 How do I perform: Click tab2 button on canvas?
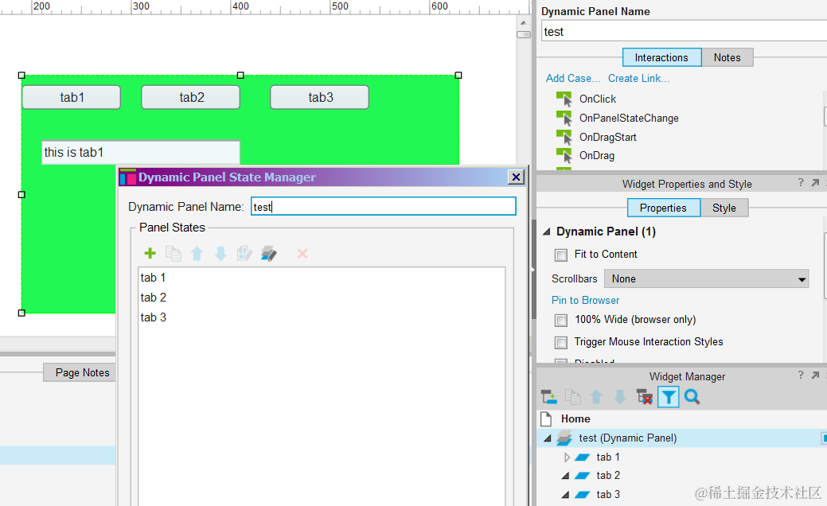pos(190,98)
